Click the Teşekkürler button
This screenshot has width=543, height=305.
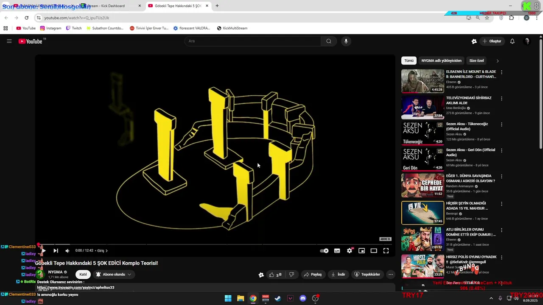[x=367, y=274]
